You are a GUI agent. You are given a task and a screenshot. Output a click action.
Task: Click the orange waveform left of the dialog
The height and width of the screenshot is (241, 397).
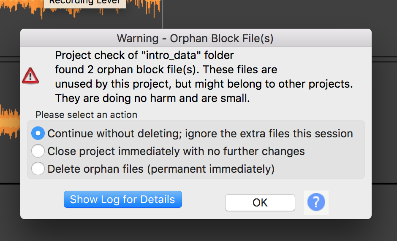coord(10,122)
